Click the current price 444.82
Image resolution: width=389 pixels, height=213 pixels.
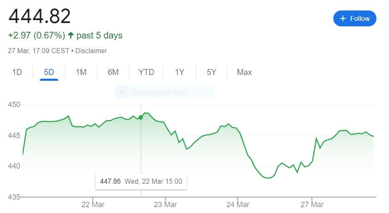40,16
